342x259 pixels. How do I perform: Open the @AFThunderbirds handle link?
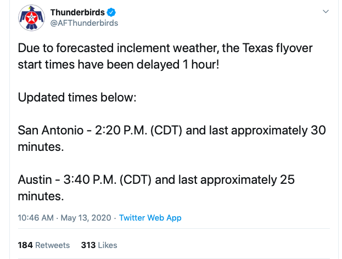coord(84,23)
